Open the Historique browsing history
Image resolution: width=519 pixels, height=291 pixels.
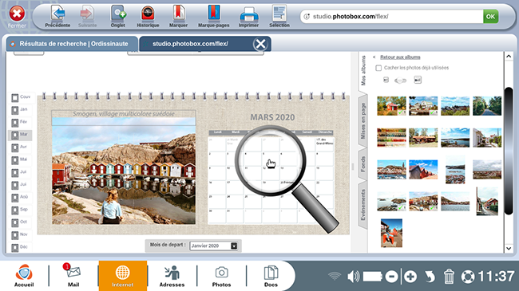[x=148, y=17]
